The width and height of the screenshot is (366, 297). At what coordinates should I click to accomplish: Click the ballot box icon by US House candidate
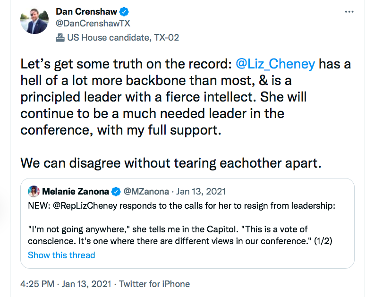tap(60, 37)
